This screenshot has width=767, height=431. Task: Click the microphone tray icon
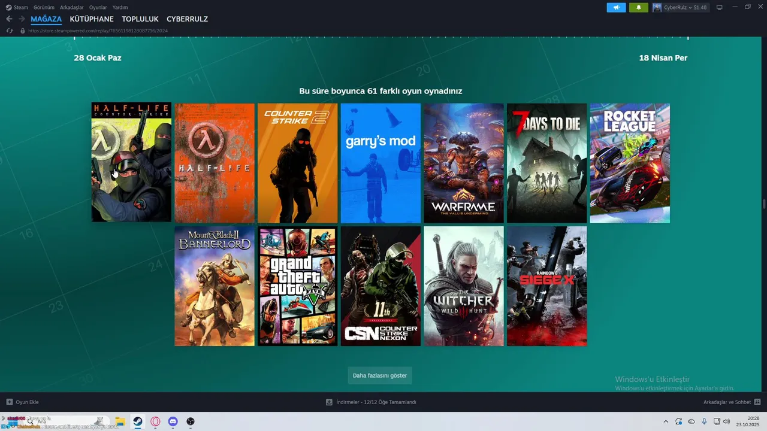tap(704, 421)
